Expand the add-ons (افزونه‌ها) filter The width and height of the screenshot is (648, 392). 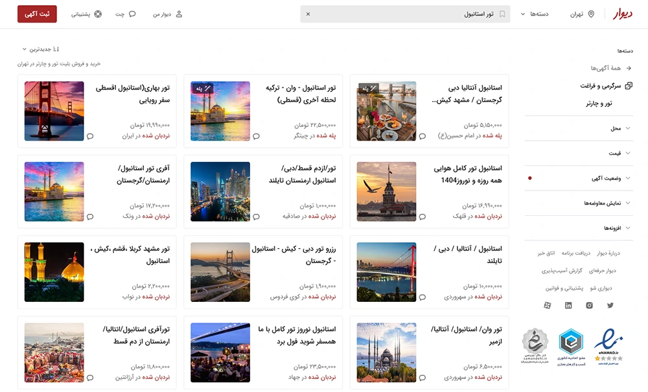tap(579, 227)
